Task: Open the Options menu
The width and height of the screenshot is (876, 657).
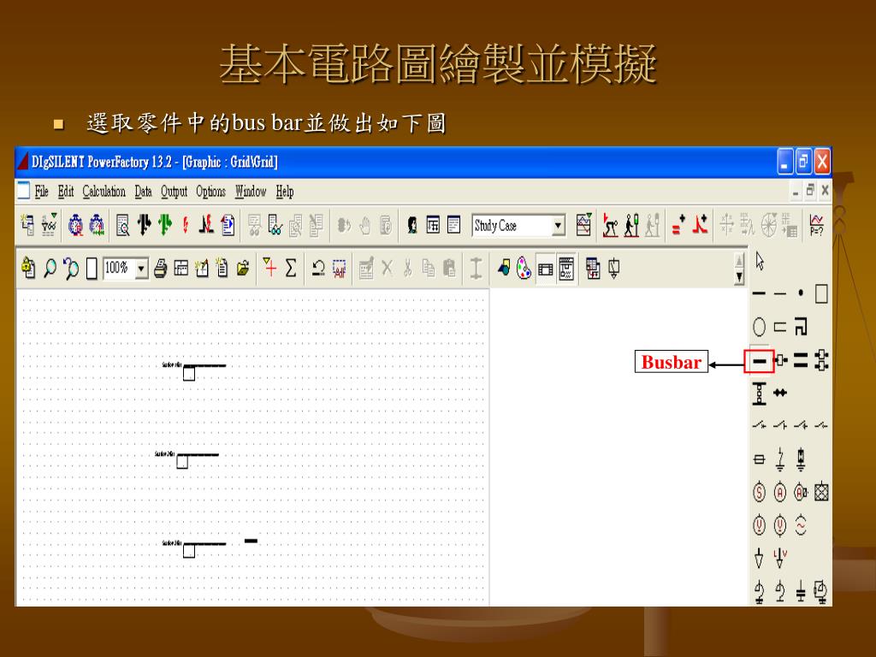Action: 210,192
